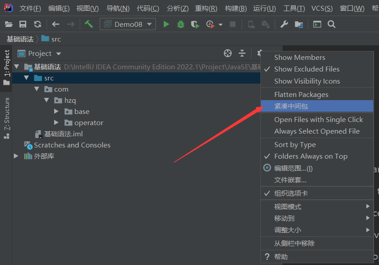Toggle Show Members option
This screenshot has height=265, width=379.
317,58
